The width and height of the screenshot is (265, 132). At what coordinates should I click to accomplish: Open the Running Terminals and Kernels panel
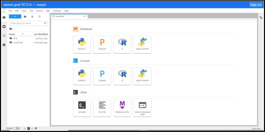(x=4, y=27)
